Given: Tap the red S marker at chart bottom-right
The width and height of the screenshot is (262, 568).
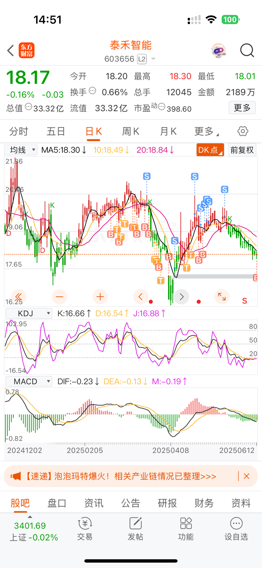Looking at the screenshot, I should tap(245, 301).
